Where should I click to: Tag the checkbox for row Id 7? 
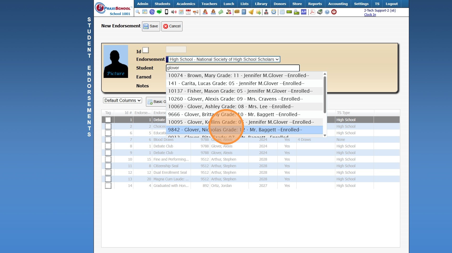(108, 140)
